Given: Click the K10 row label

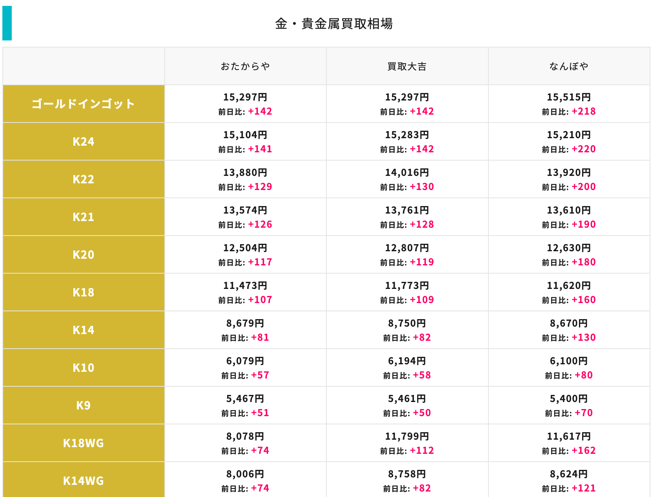Looking at the screenshot, I should click(84, 368).
